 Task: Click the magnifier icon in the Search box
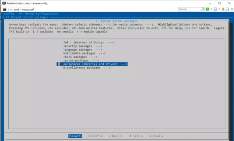[x=202, y=9]
